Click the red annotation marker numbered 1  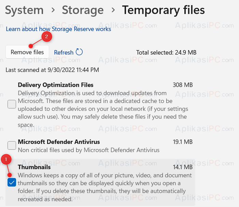(6, 159)
